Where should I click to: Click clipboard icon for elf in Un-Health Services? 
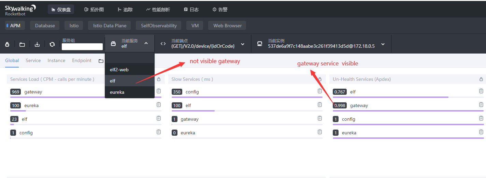[481, 91]
